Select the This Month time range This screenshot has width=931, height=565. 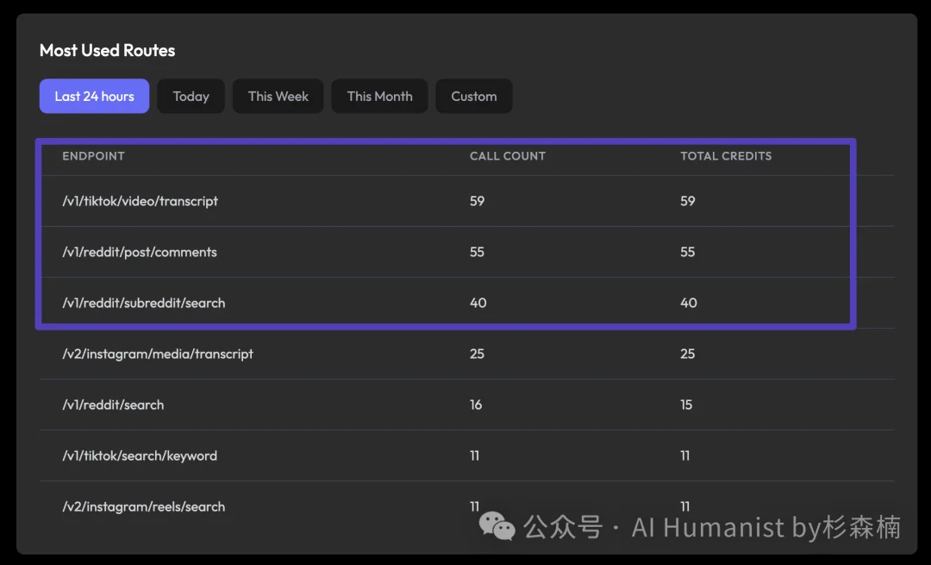point(379,96)
